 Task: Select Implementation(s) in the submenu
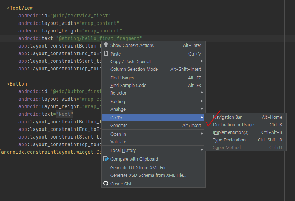click(x=245, y=132)
